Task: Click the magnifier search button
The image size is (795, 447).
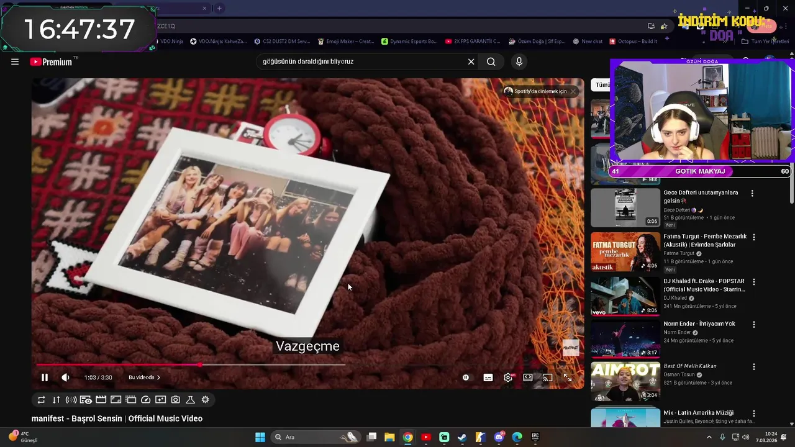Action: (491, 61)
